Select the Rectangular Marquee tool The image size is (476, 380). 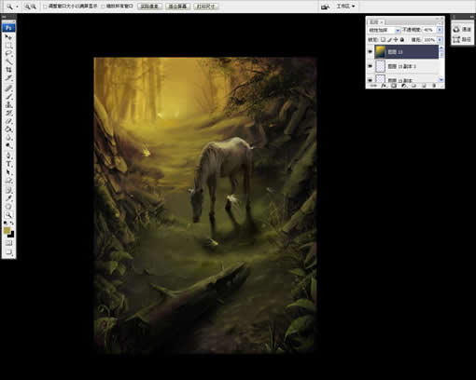coord(8,46)
